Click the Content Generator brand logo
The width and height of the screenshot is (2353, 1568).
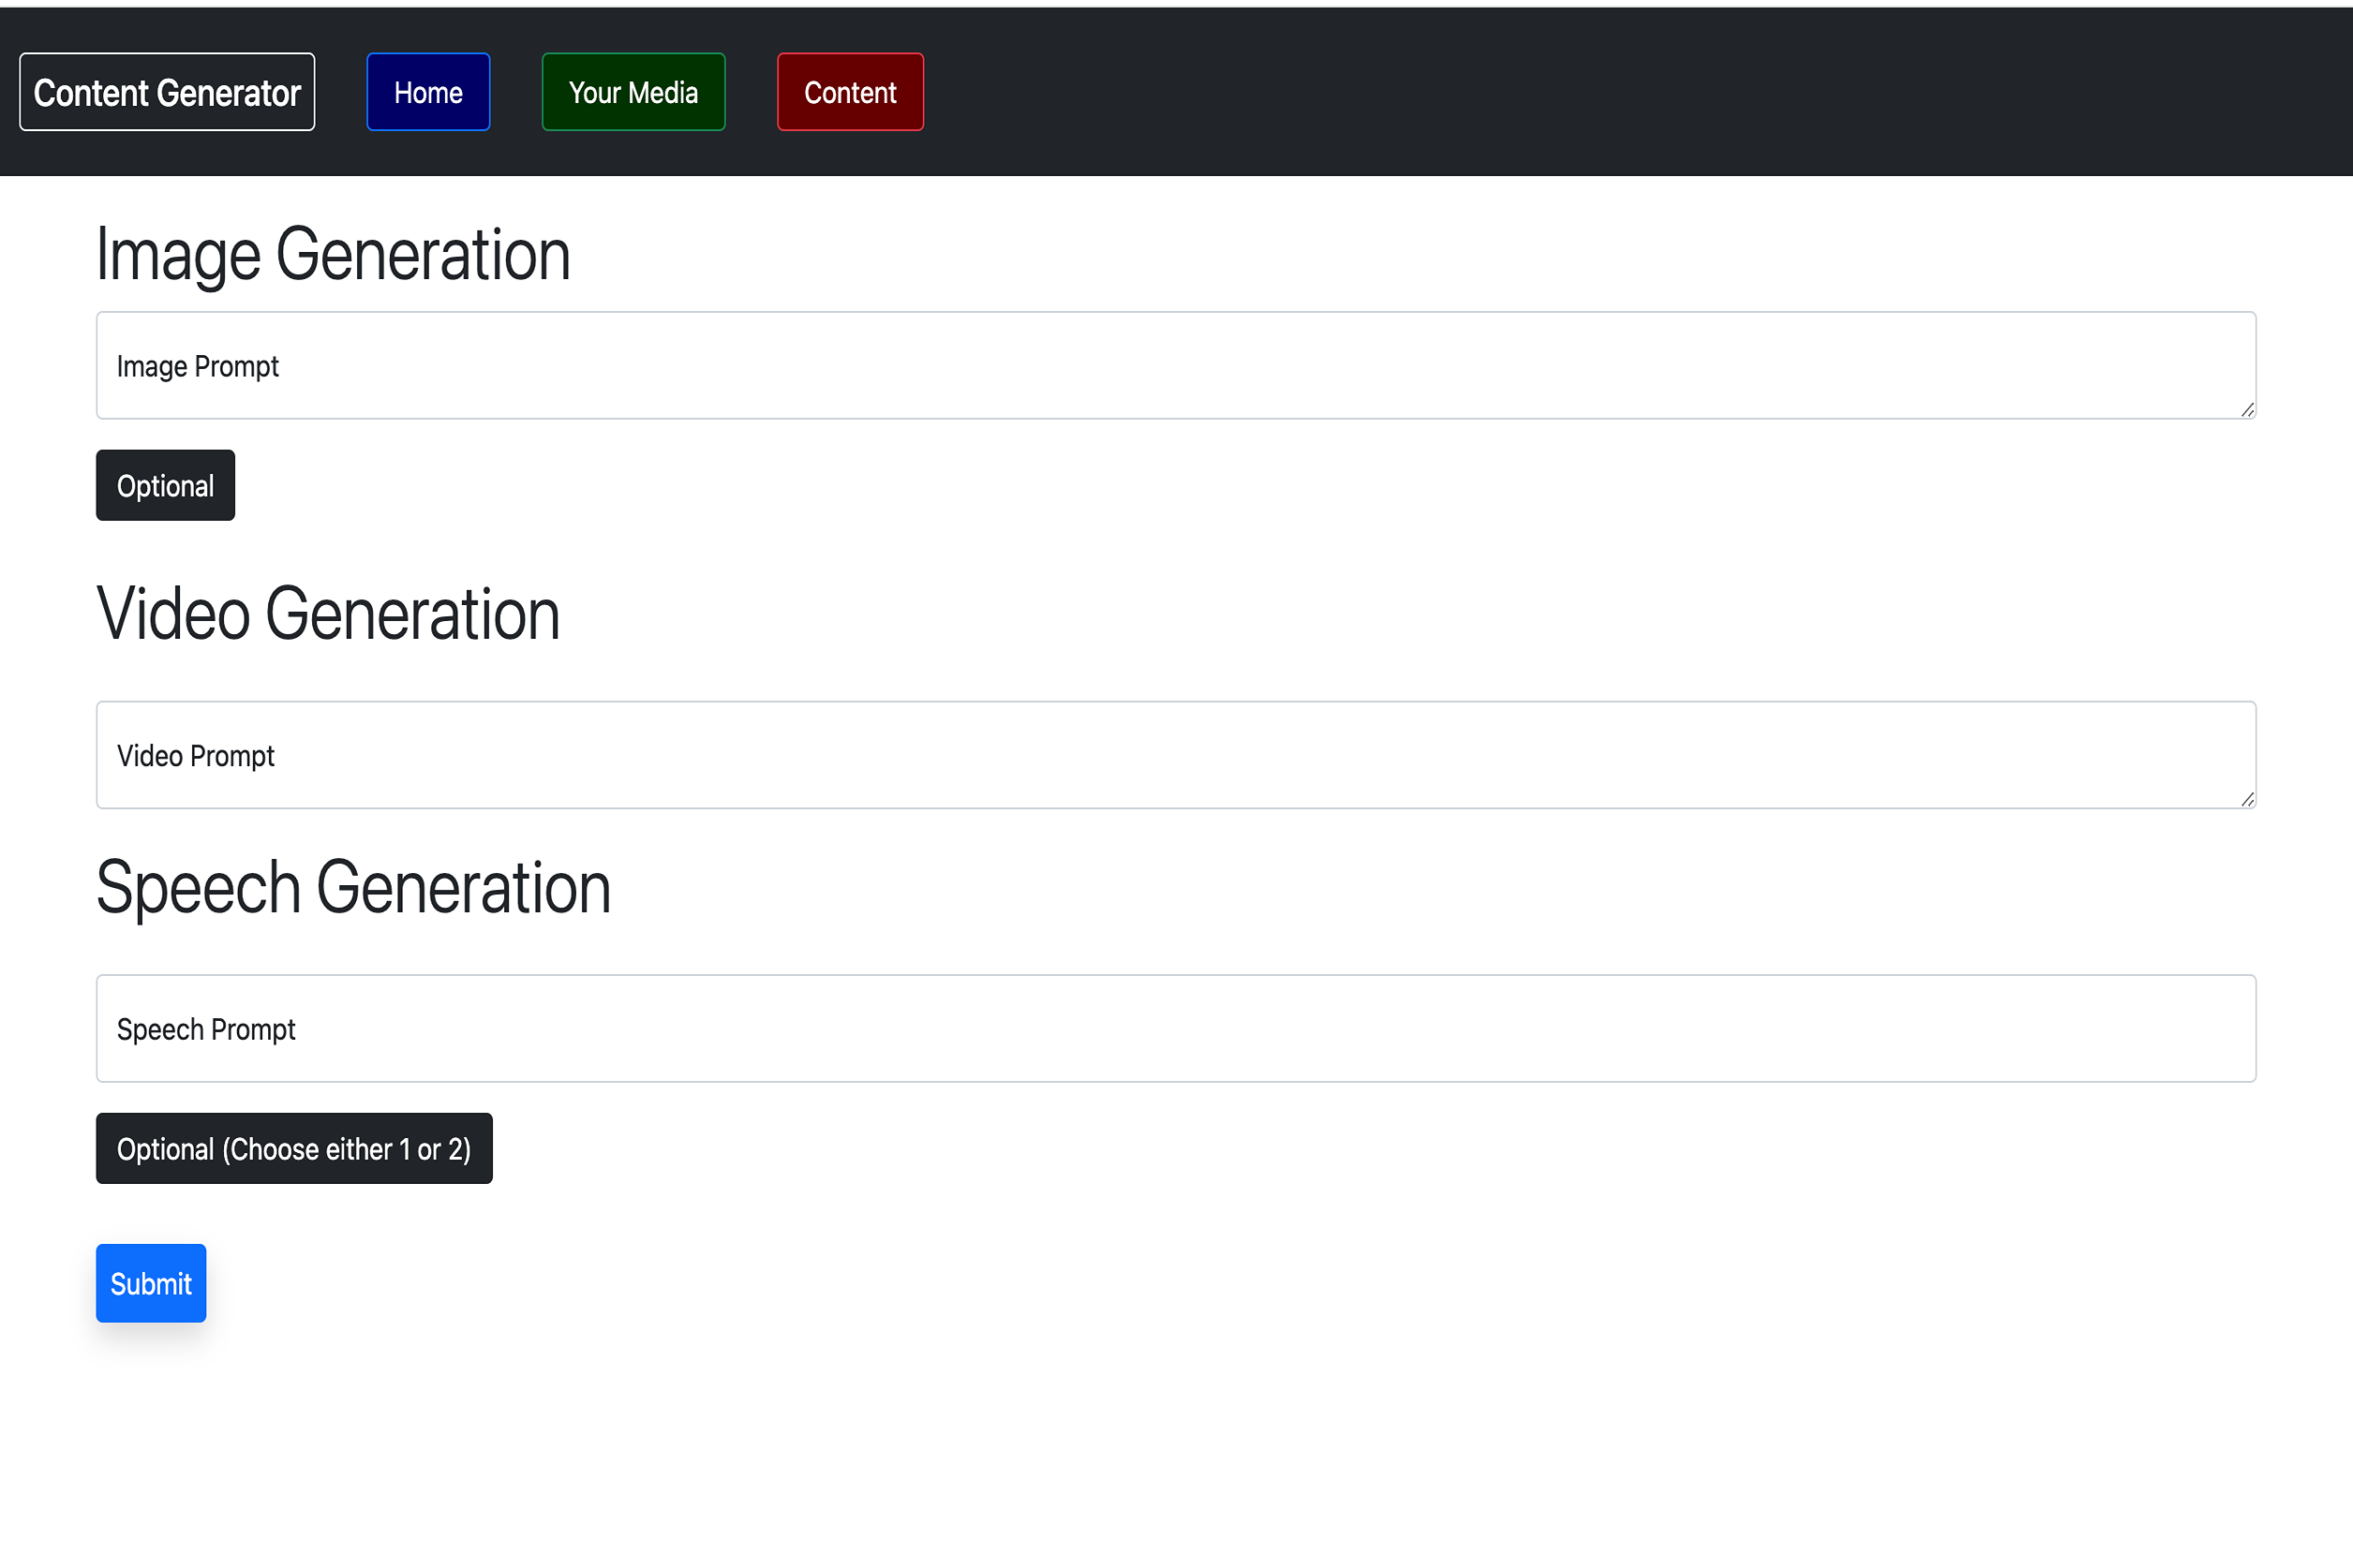pyautogui.click(x=167, y=92)
